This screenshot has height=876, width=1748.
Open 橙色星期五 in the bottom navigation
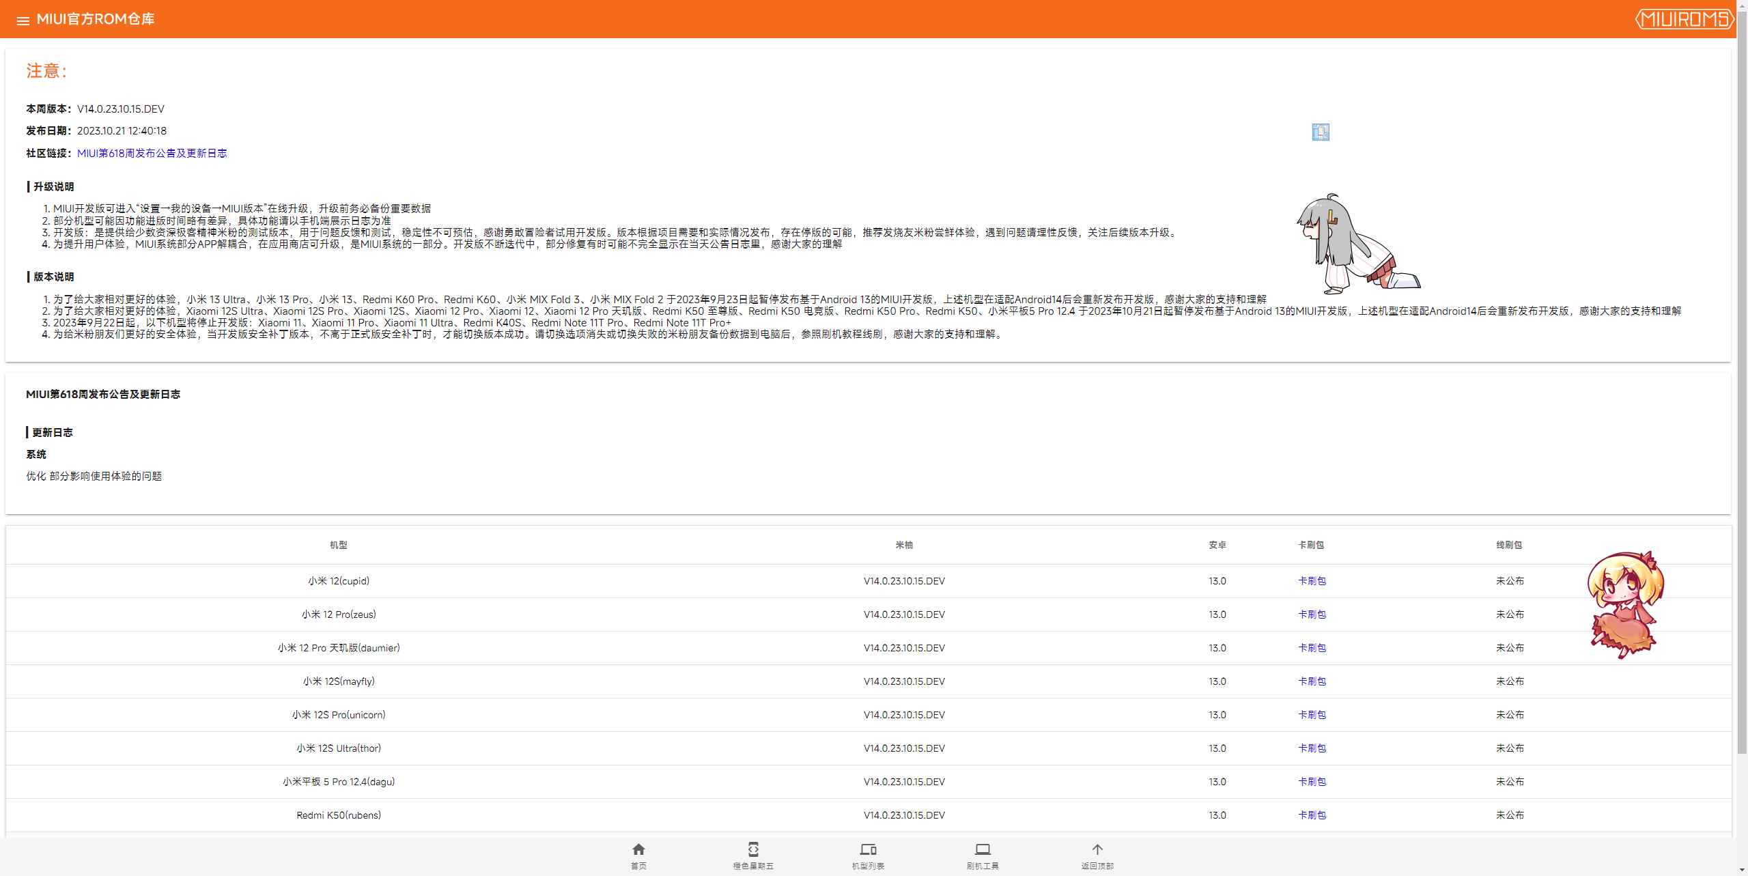(x=753, y=856)
